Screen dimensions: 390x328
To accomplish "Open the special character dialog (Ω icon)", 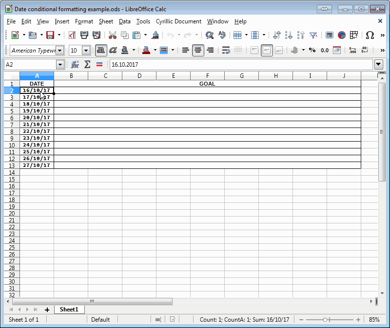I will [x=370, y=35].
